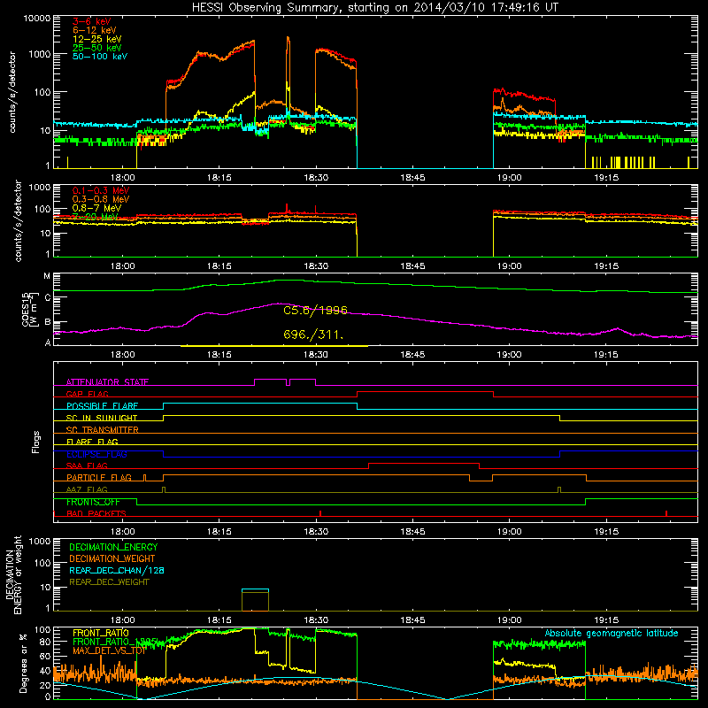Click the yellow flare duration bar under GOES curve

tap(274, 346)
